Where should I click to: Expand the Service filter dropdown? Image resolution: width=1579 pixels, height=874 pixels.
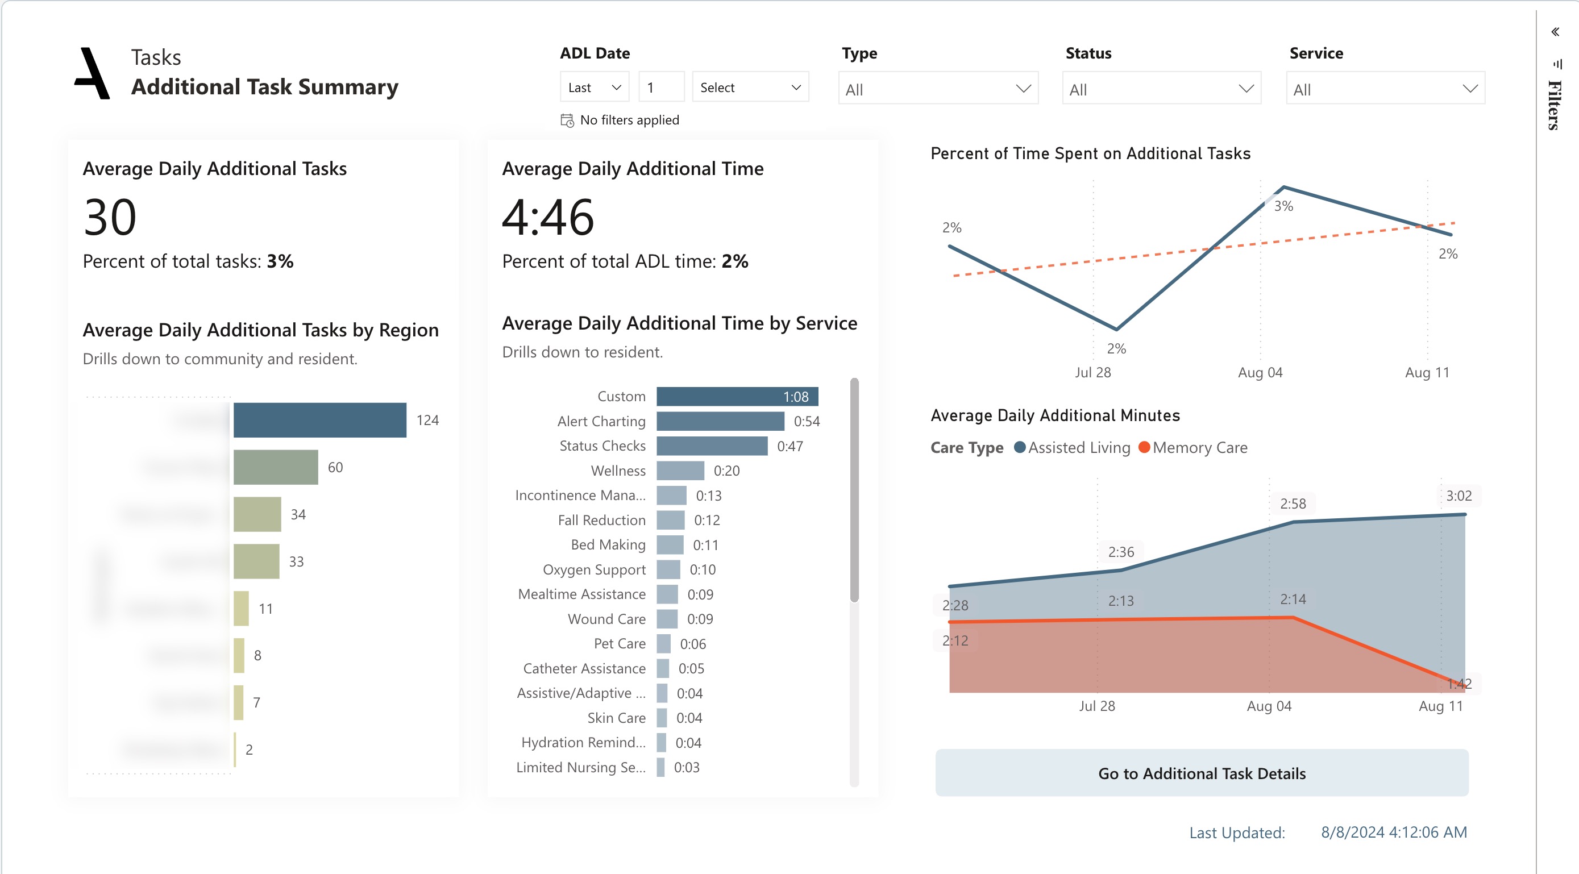click(1385, 89)
